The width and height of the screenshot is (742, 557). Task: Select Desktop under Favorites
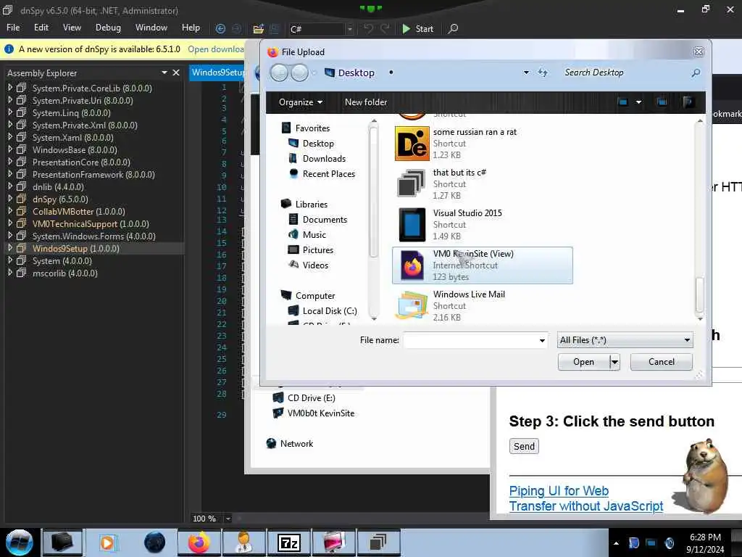tap(318, 143)
